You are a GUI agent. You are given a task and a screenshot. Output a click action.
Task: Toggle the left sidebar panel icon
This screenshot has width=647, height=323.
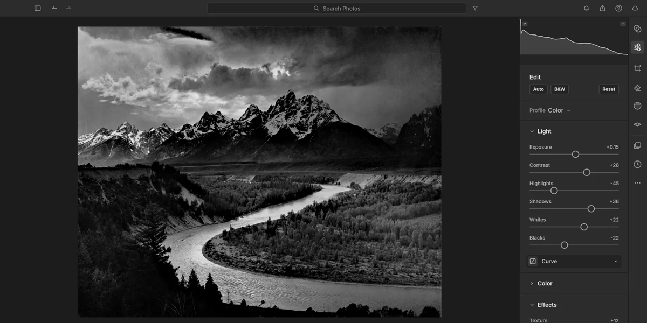37,8
